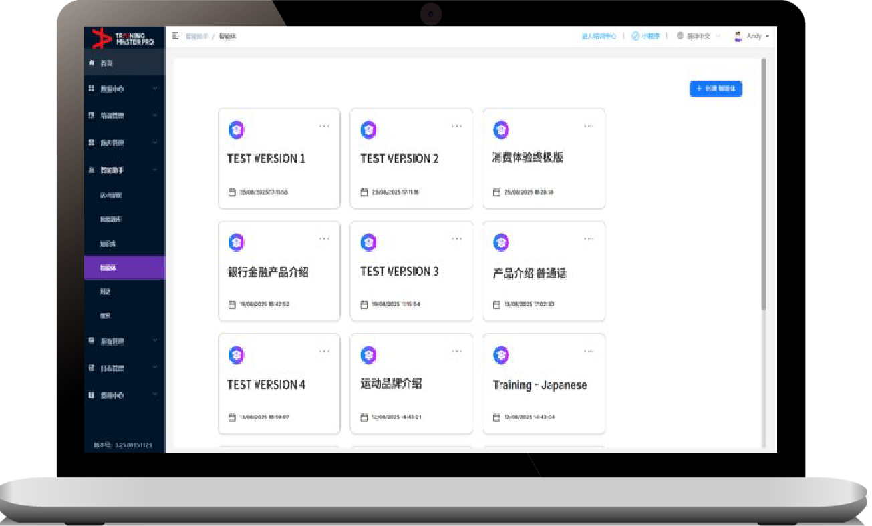
Task: Click the three-dot menu on Training - Japanese
Action: [x=589, y=352]
